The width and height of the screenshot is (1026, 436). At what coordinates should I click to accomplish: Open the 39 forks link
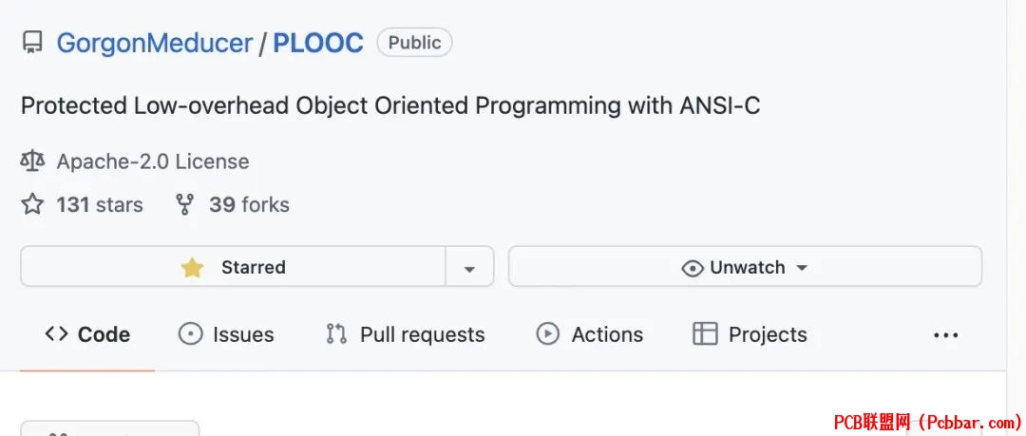[x=249, y=205]
